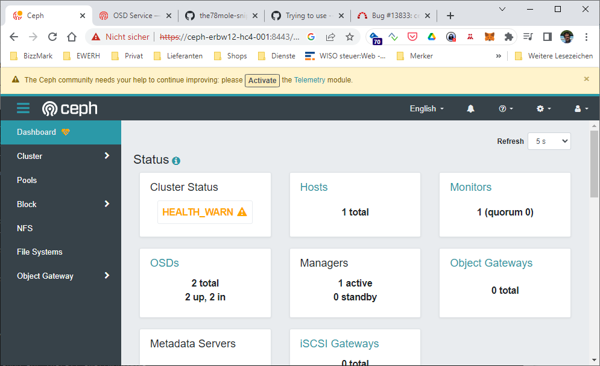Open NFS in sidebar
The width and height of the screenshot is (600, 366).
(x=61, y=228)
